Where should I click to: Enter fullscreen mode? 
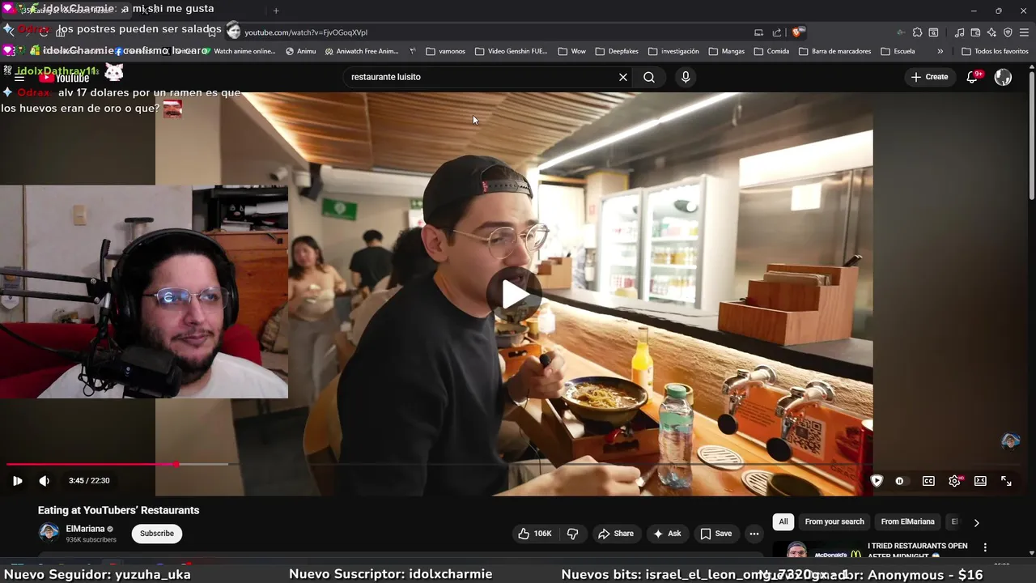click(x=1006, y=481)
